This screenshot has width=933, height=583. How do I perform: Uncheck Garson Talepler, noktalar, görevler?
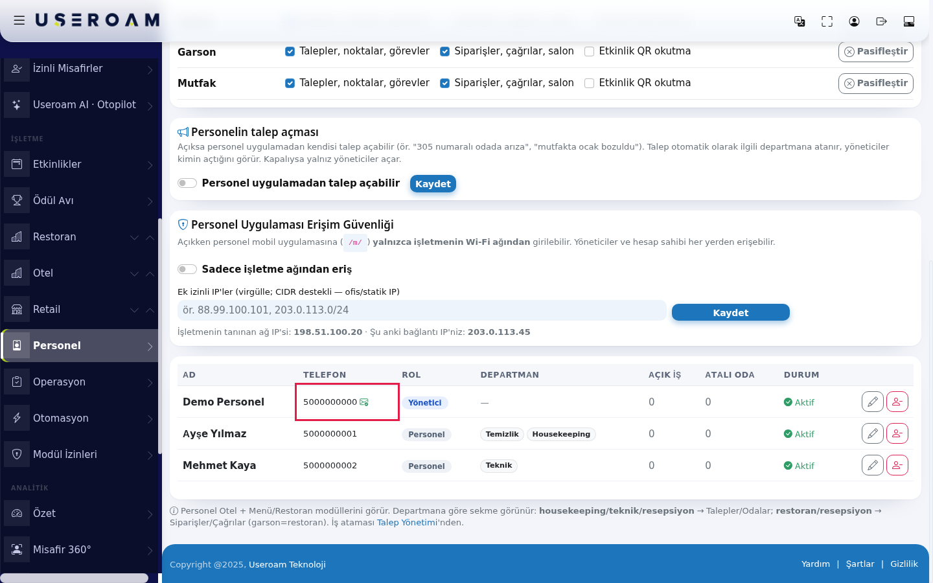290,52
